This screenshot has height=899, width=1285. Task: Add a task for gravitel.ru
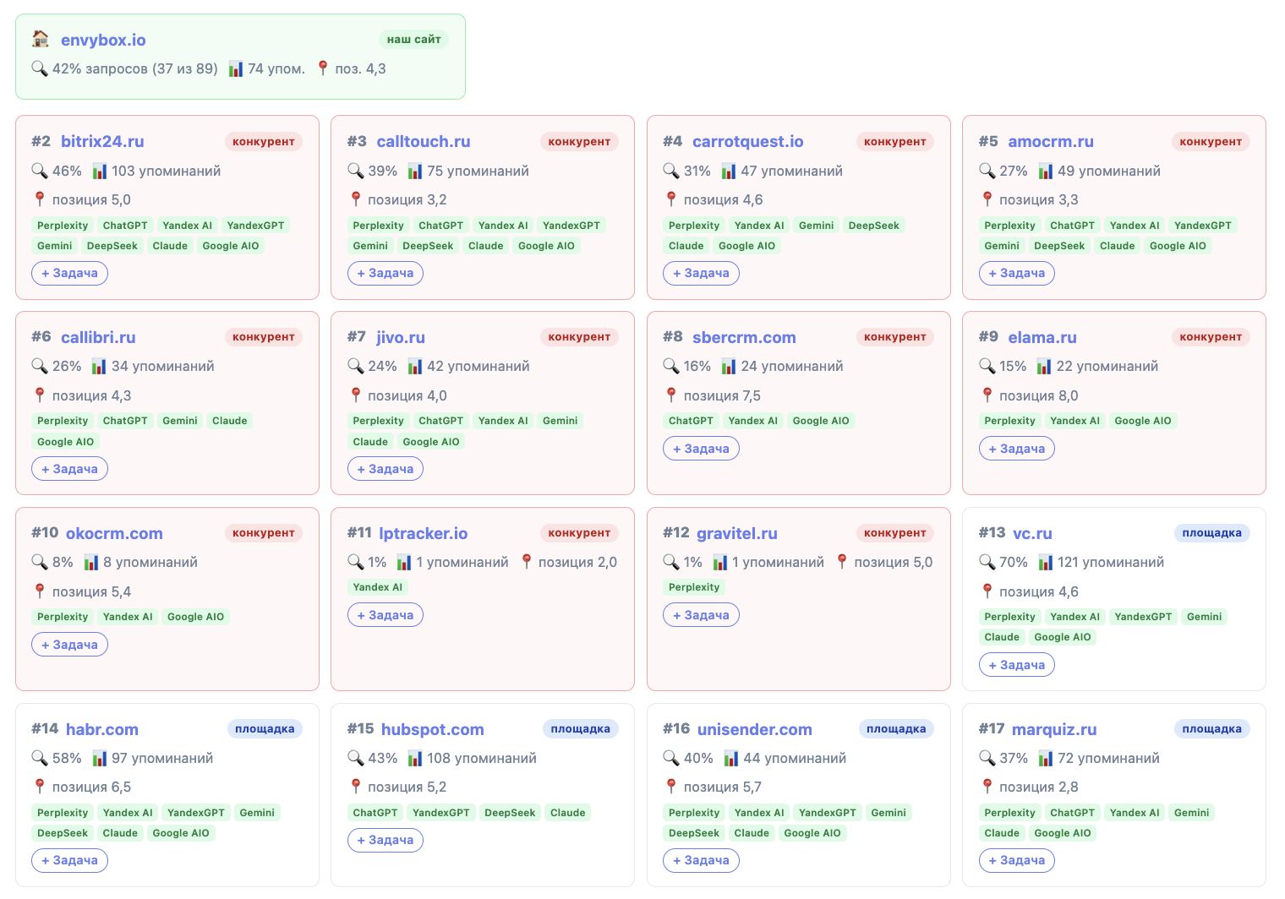pos(701,615)
